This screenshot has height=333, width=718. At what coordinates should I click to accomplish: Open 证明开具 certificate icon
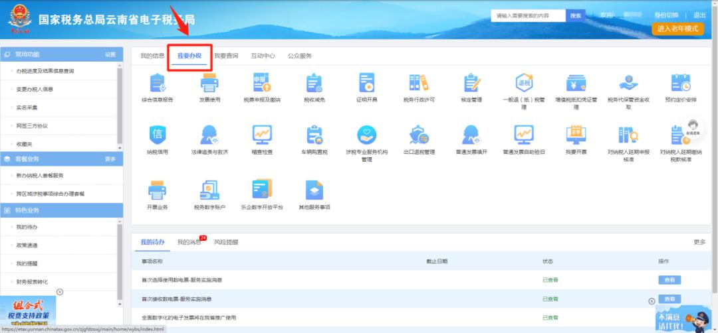click(x=367, y=83)
